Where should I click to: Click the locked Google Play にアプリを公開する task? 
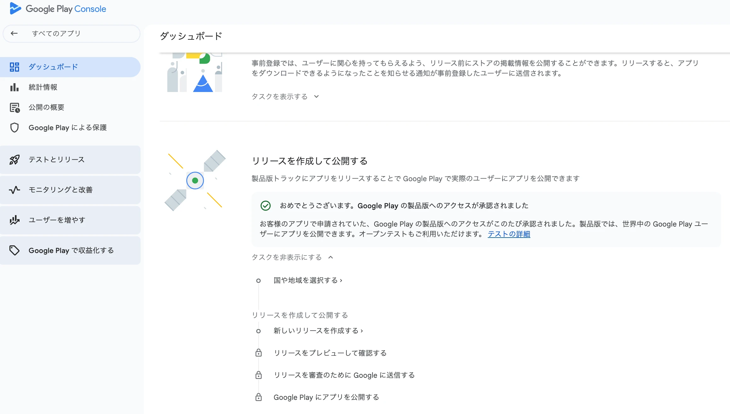pyautogui.click(x=326, y=397)
